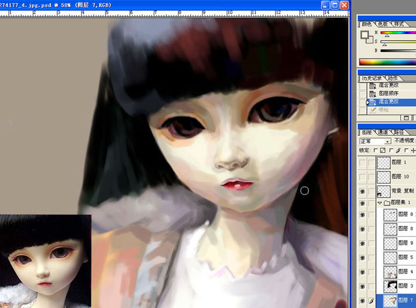Click the grayed-out 喷枪 history state

pyautogui.click(x=383, y=109)
